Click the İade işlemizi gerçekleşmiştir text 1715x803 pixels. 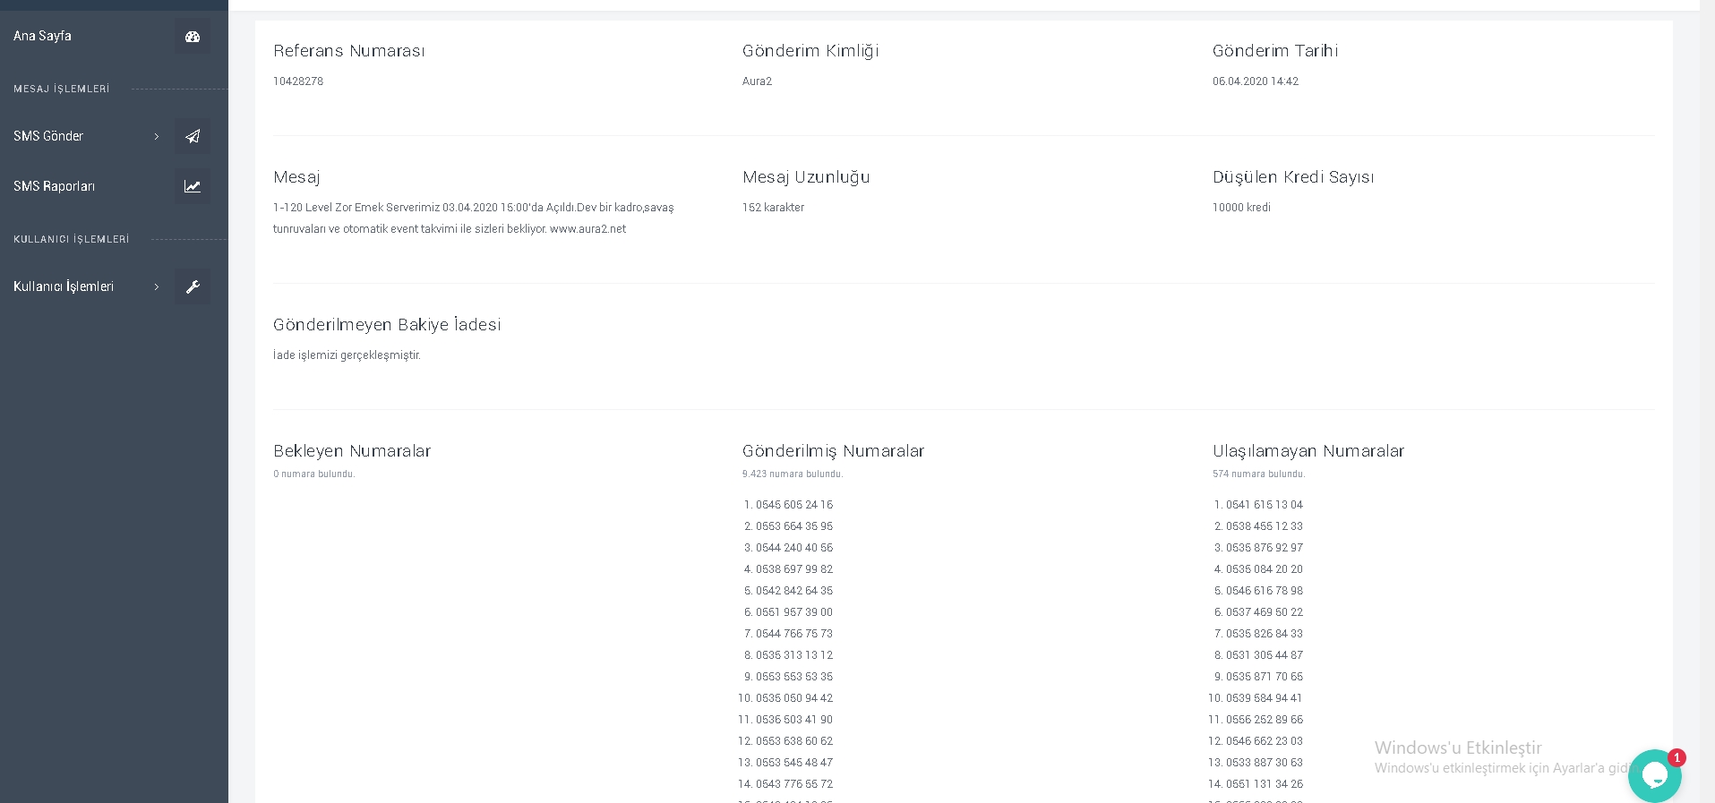click(347, 355)
